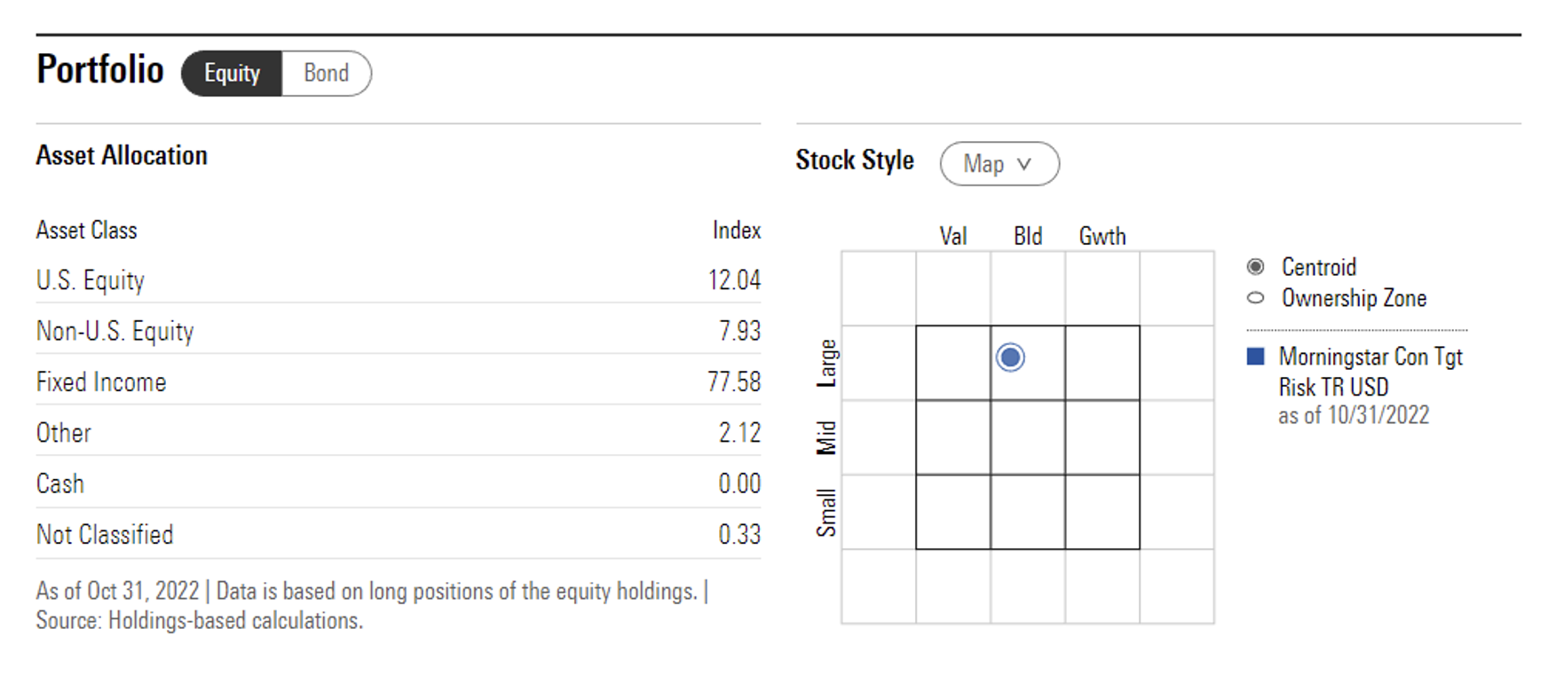Switch to the Bond portfolio toggle

click(326, 74)
